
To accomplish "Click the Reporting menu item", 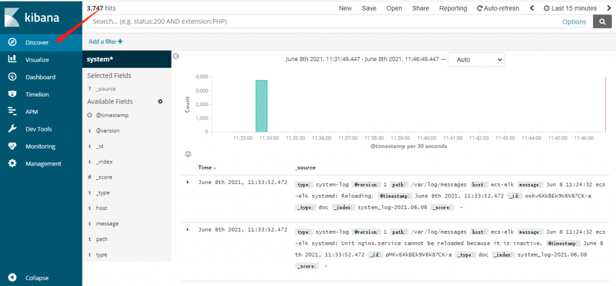I will point(453,8).
